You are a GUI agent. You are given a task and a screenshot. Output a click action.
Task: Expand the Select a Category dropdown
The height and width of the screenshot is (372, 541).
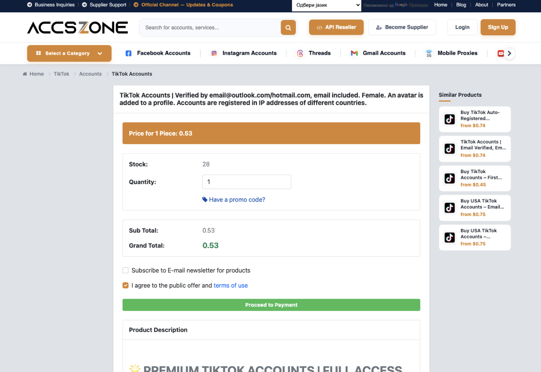click(x=69, y=53)
